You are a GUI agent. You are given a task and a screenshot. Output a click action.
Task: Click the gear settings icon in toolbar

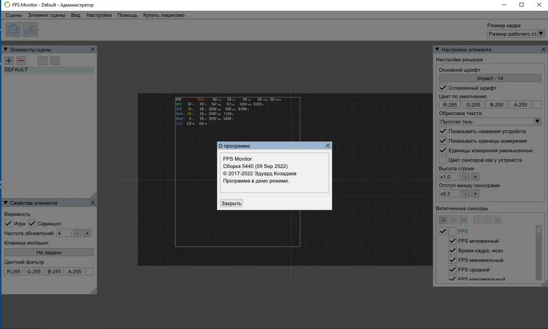click(13, 30)
